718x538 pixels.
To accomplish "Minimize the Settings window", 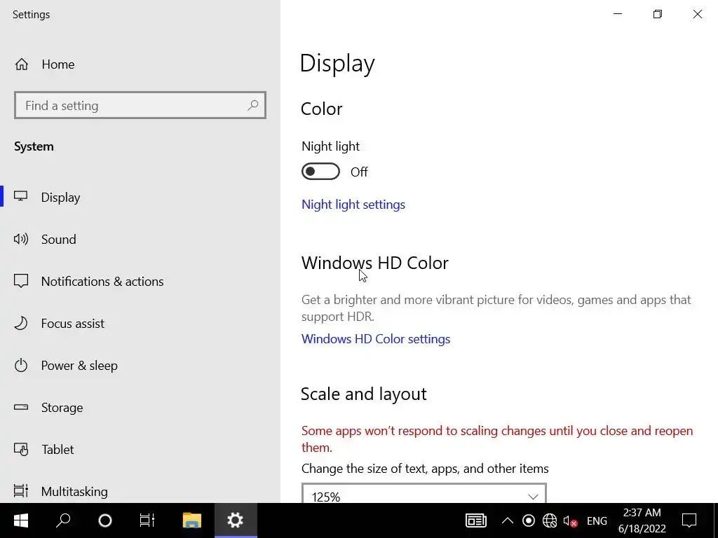I will point(618,14).
